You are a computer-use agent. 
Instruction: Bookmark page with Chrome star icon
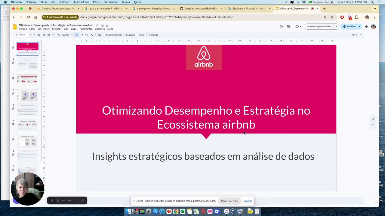tap(332, 17)
